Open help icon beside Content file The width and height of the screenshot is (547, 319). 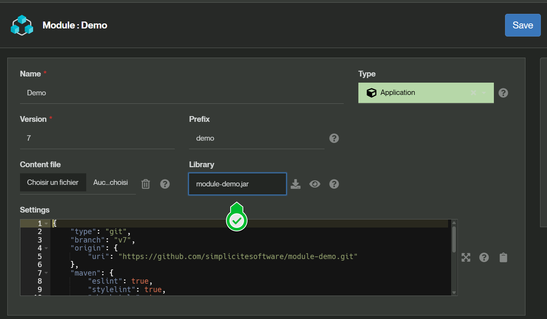click(165, 184)
